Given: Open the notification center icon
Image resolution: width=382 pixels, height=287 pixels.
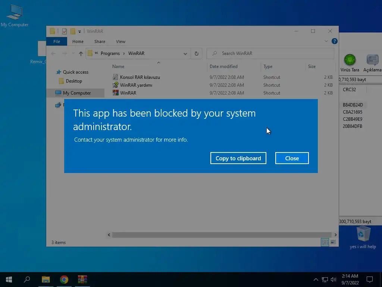Looking at the screenshot, I should (370, 280).
